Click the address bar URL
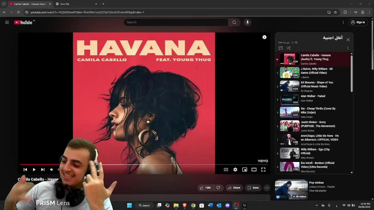Image resolution: width=374 pixels, height=210 pixels. 87,12
